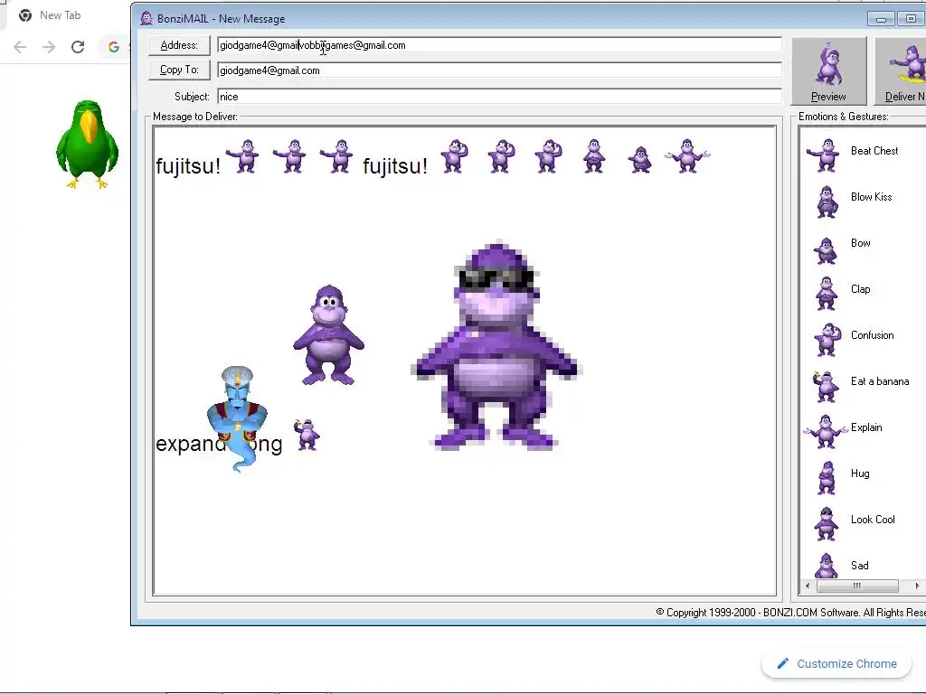
Task: Click the first fujitsu! text in message
Action: click(188, 166)
